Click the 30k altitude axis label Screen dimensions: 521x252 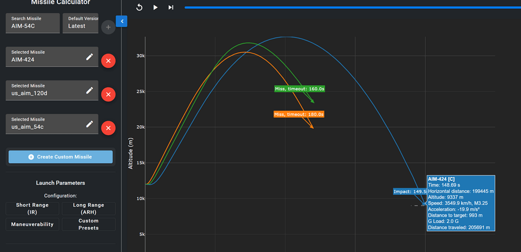click(140, 56)
